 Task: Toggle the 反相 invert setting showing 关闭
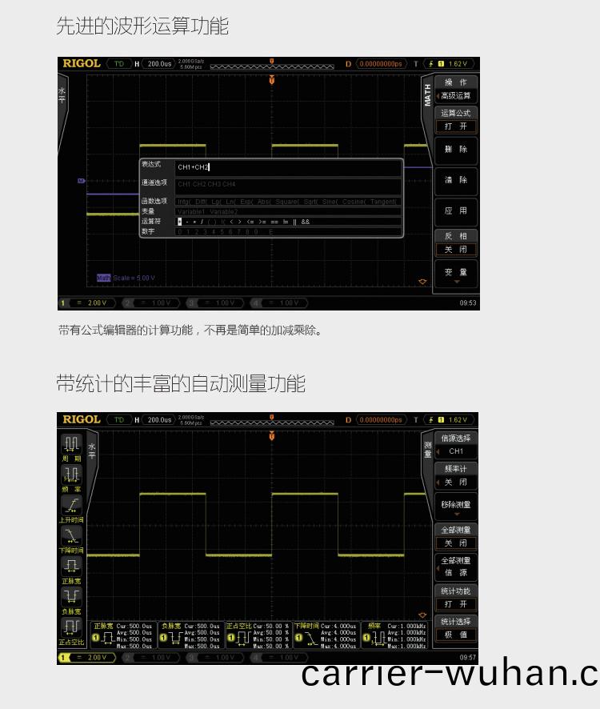(x=455, y=249)
